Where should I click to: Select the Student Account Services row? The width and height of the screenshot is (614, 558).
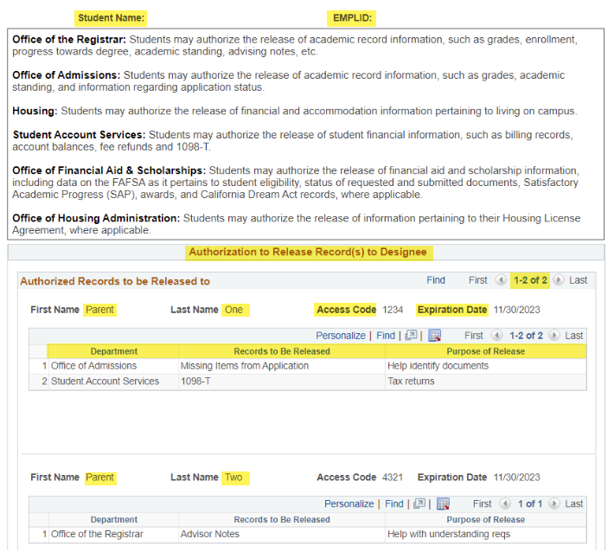[x=105, y=382]
